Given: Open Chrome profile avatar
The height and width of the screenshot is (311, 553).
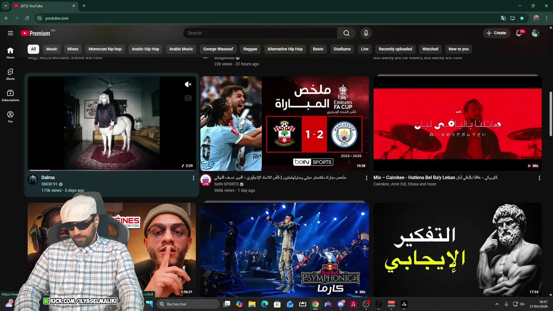Looking at the screenshot, I should 536,18.
